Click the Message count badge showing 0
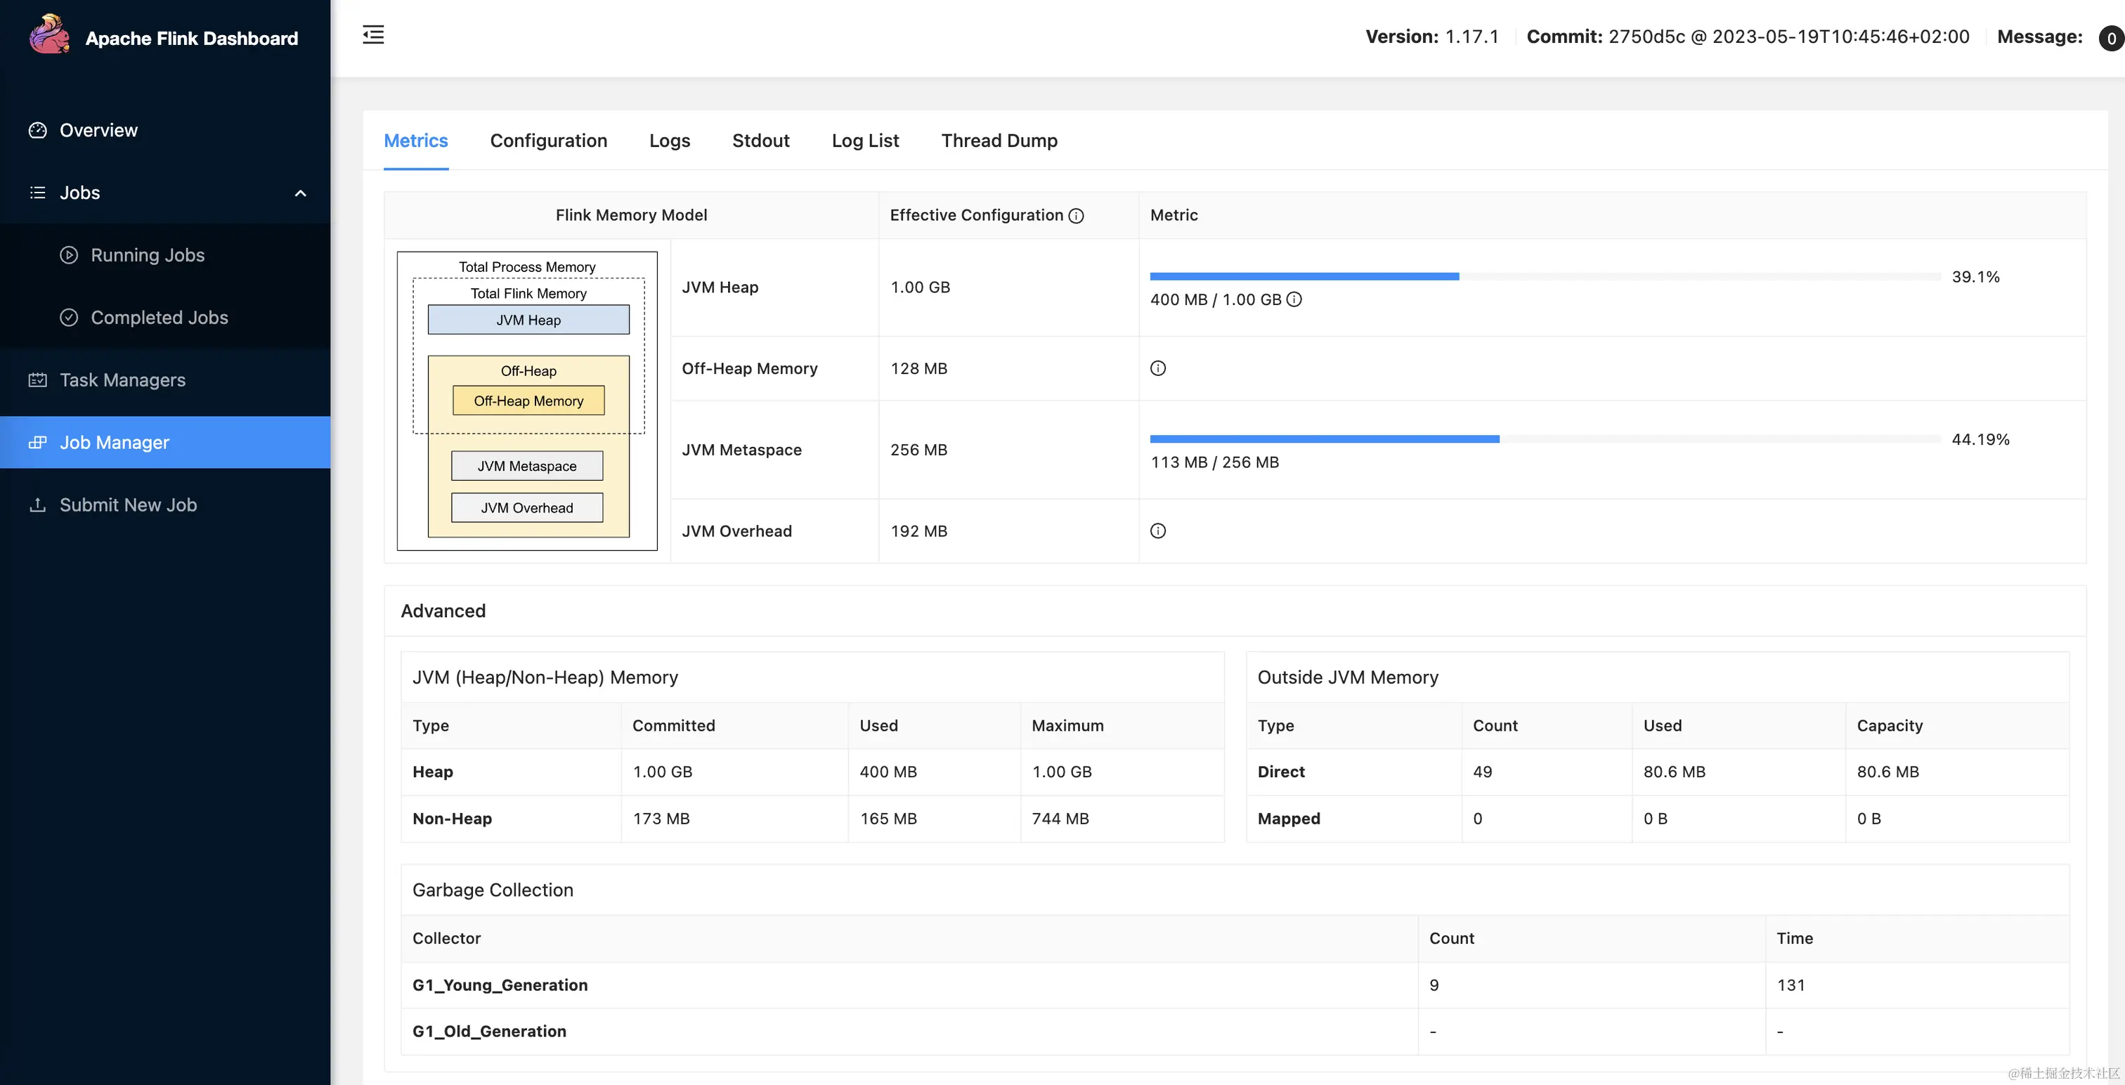The width and height of the screenshot is (2125, 1085). 2111,38
